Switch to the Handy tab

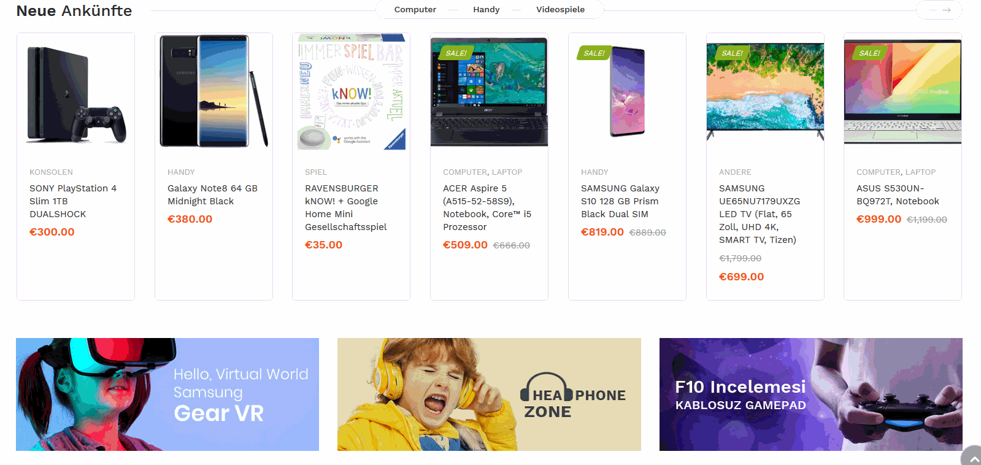pos(487,10)
